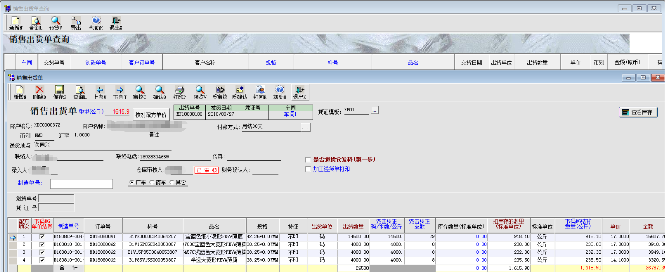This screenshot has width=665, height=272.
Task: Select the 其它 radio button
Action: (x=172, y=182)
